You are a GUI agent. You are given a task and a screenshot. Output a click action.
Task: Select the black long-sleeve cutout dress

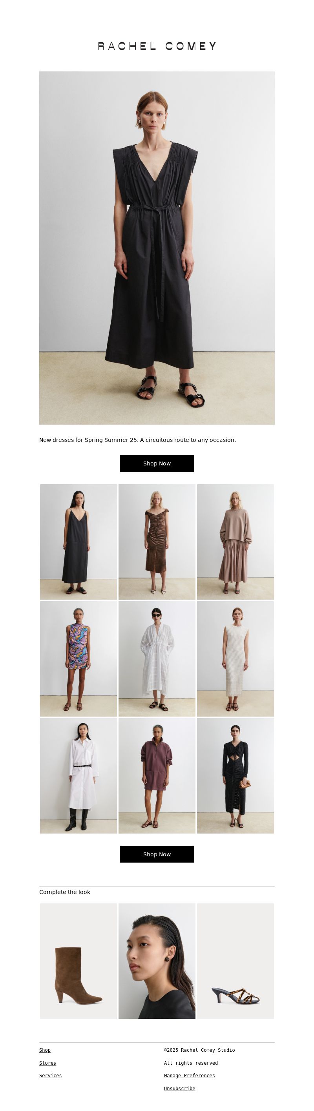click(235, 776)
